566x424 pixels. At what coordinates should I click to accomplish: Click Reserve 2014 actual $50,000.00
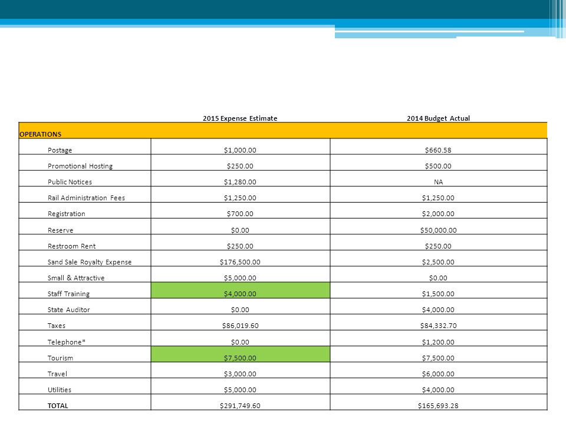coord(438,230)
